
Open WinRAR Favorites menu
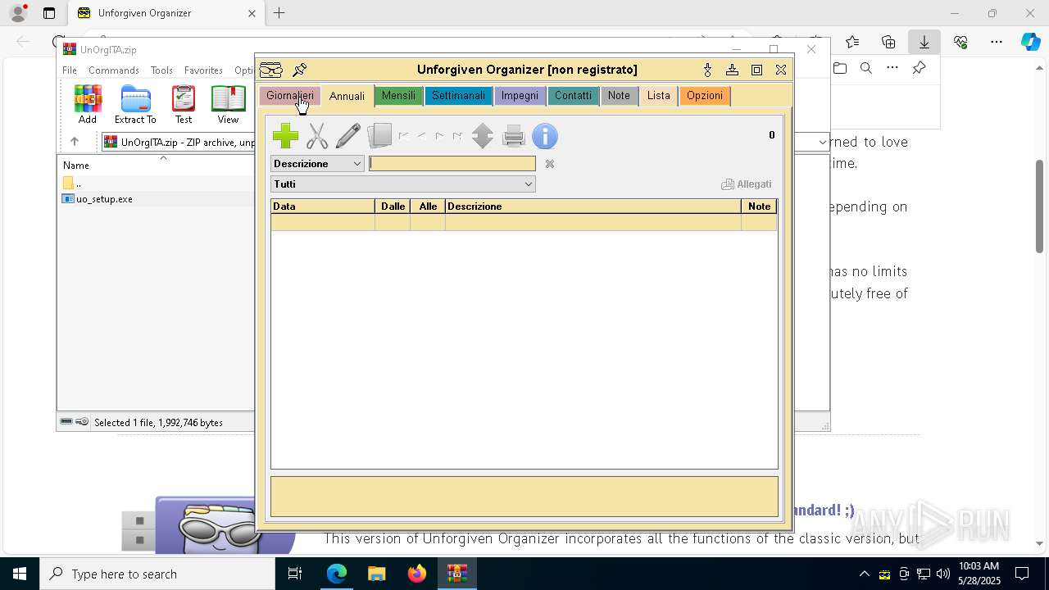click(203, 70)
